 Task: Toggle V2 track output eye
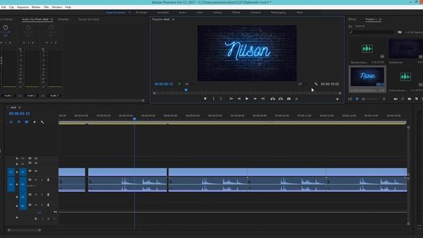tap(36, 163)
